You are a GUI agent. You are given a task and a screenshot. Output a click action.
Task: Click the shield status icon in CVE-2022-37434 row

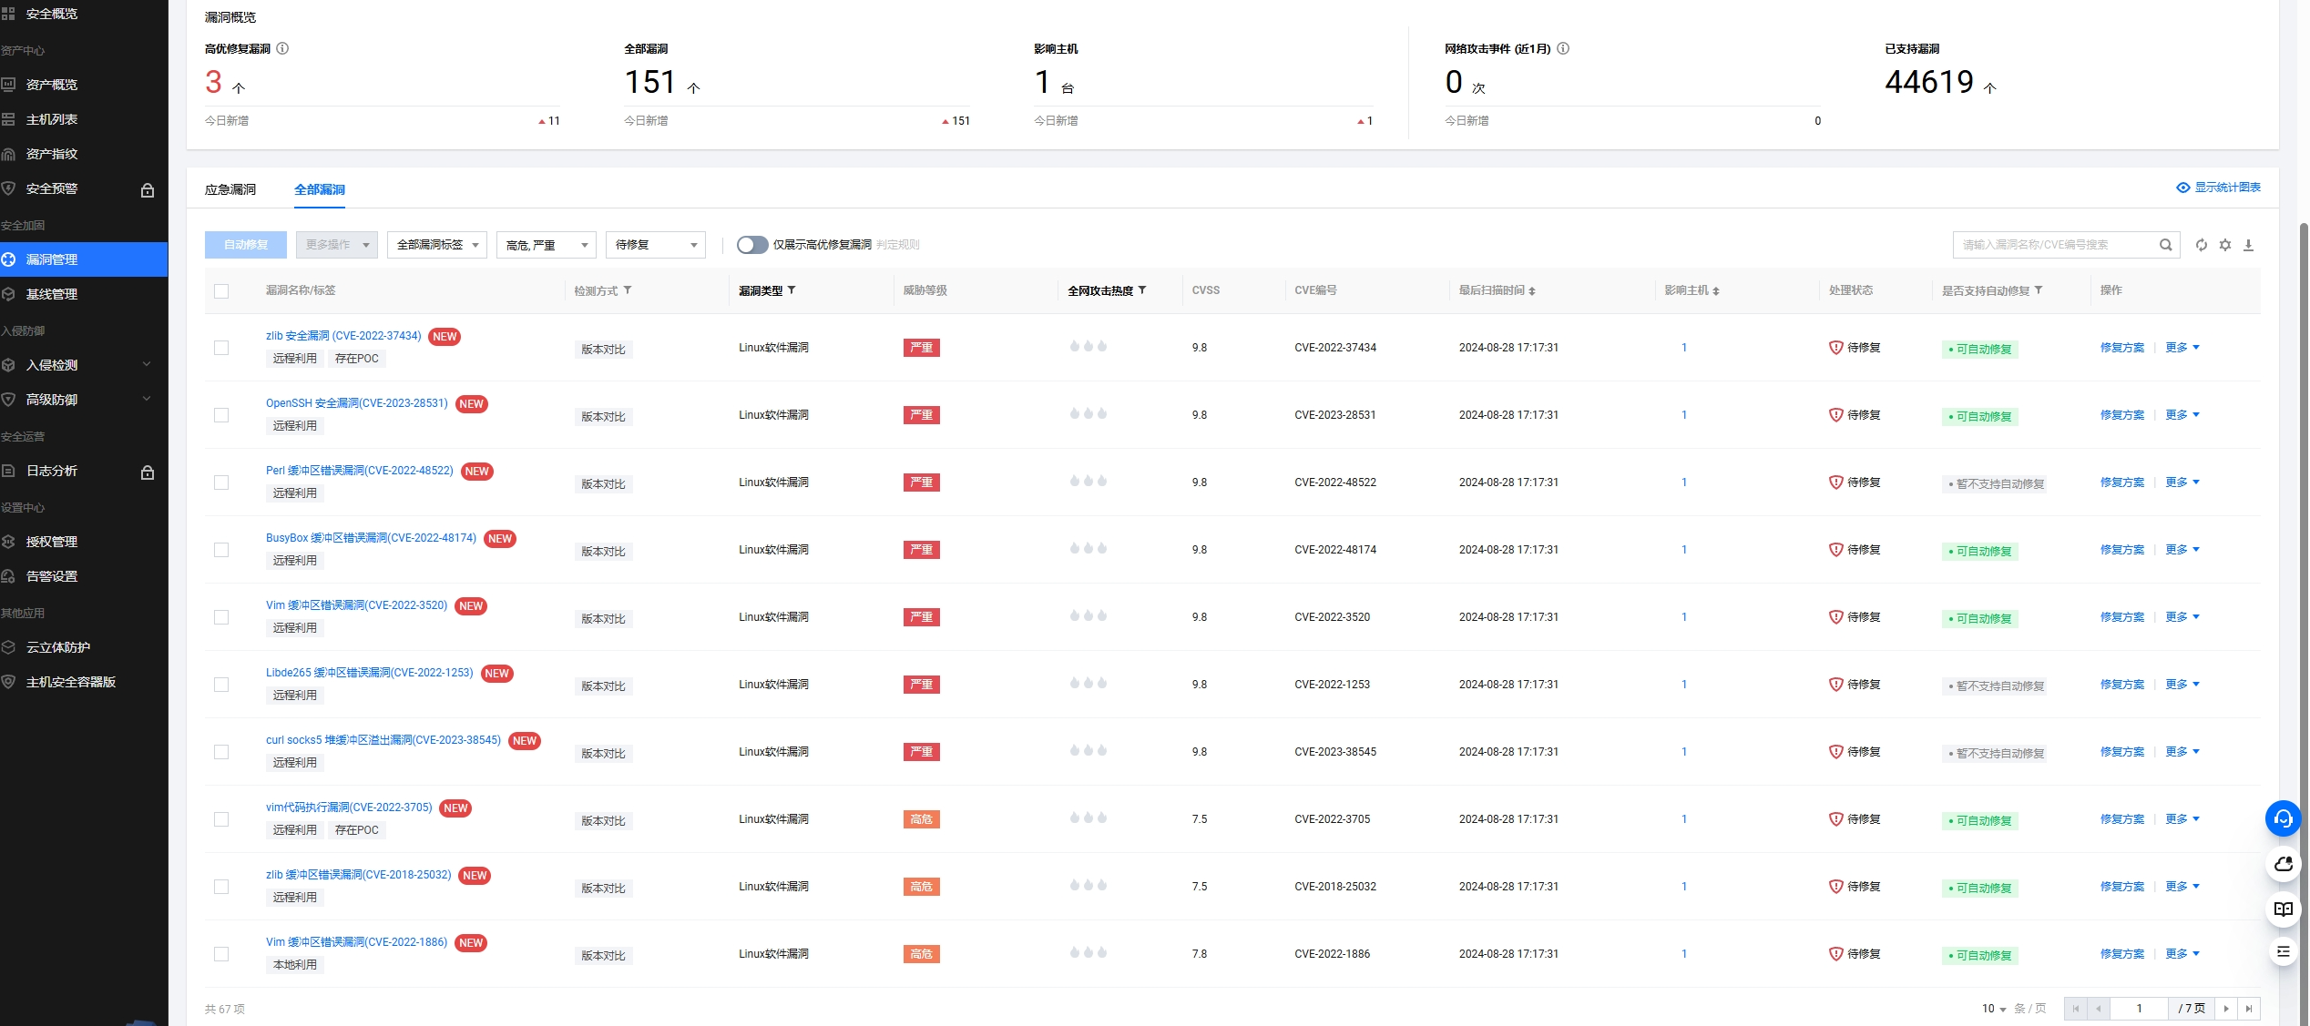click(x=1835, y=348)
